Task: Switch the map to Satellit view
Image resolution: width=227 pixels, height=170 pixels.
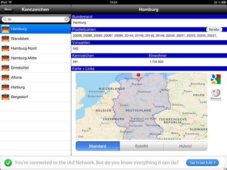Action: 141,146
